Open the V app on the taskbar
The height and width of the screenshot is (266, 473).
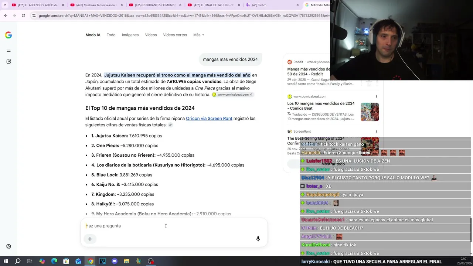pyautogui.click(x=102, y=261)
